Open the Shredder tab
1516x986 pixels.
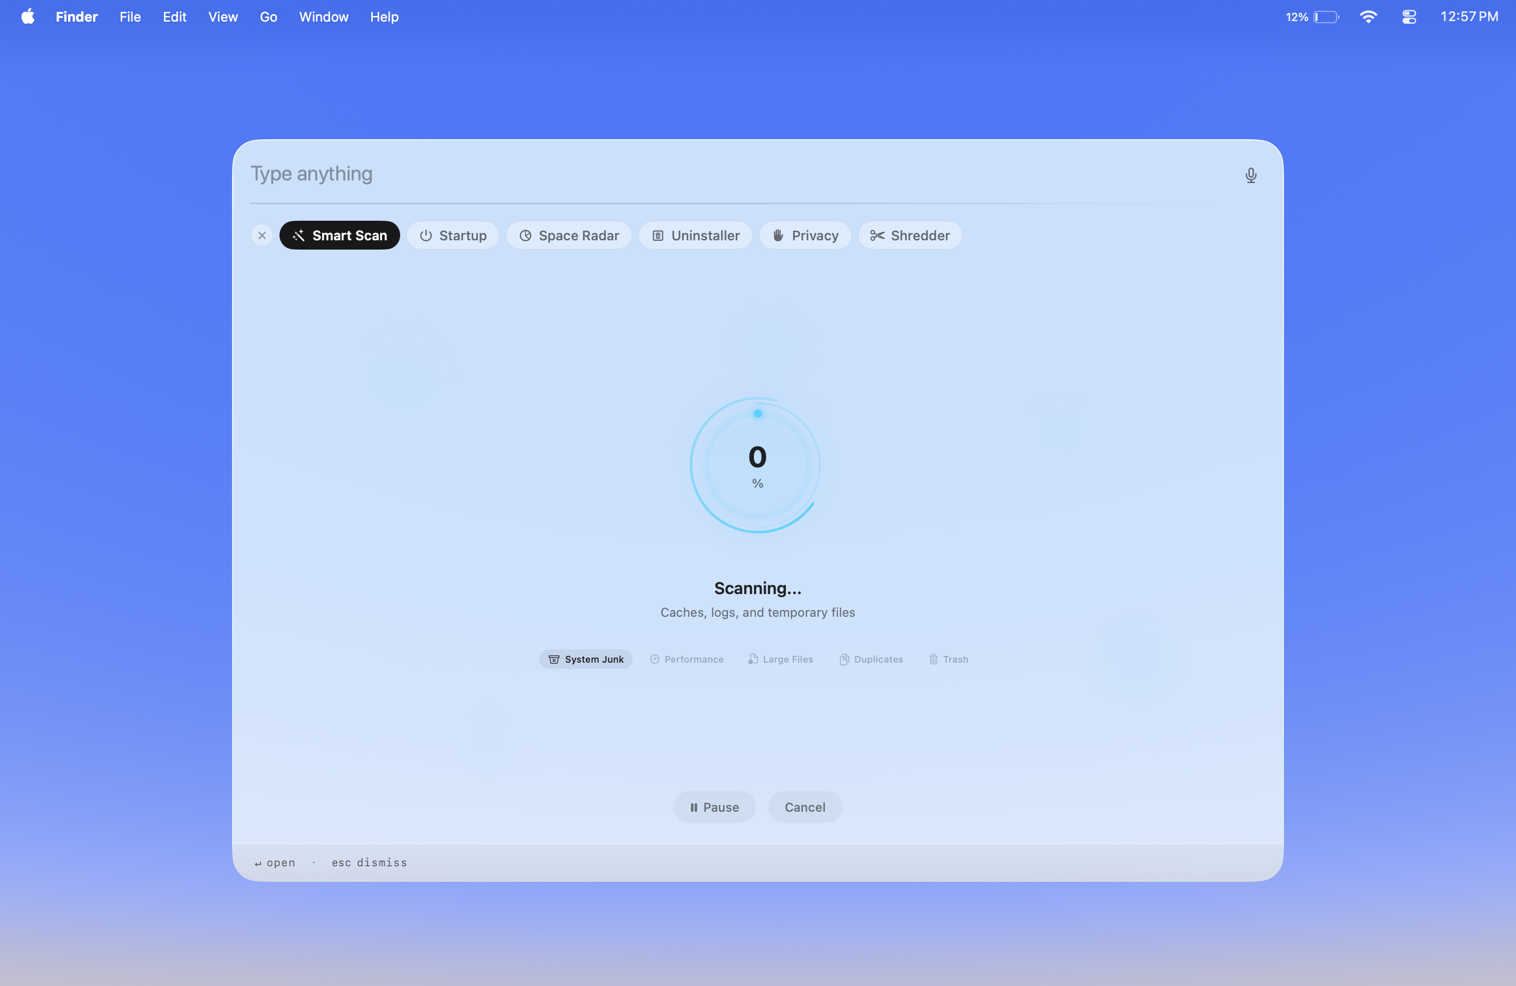click(x=910, y=236)
